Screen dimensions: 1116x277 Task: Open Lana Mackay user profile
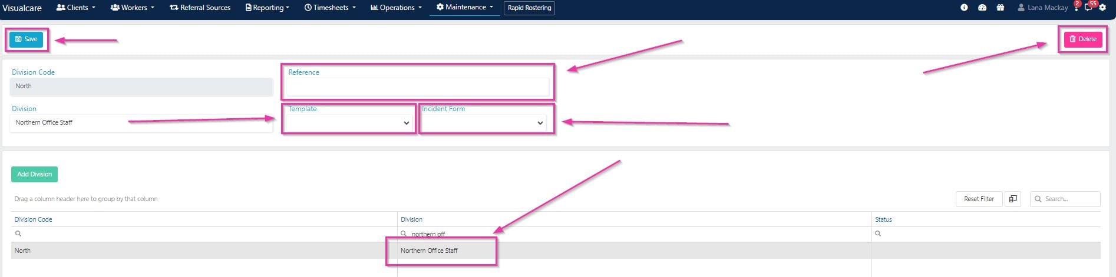point(1042,8)
